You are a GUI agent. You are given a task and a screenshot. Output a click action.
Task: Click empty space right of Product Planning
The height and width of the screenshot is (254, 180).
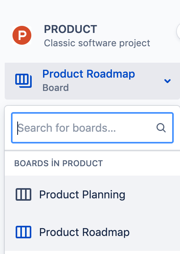pyautogui.click(x=152, y=194)
